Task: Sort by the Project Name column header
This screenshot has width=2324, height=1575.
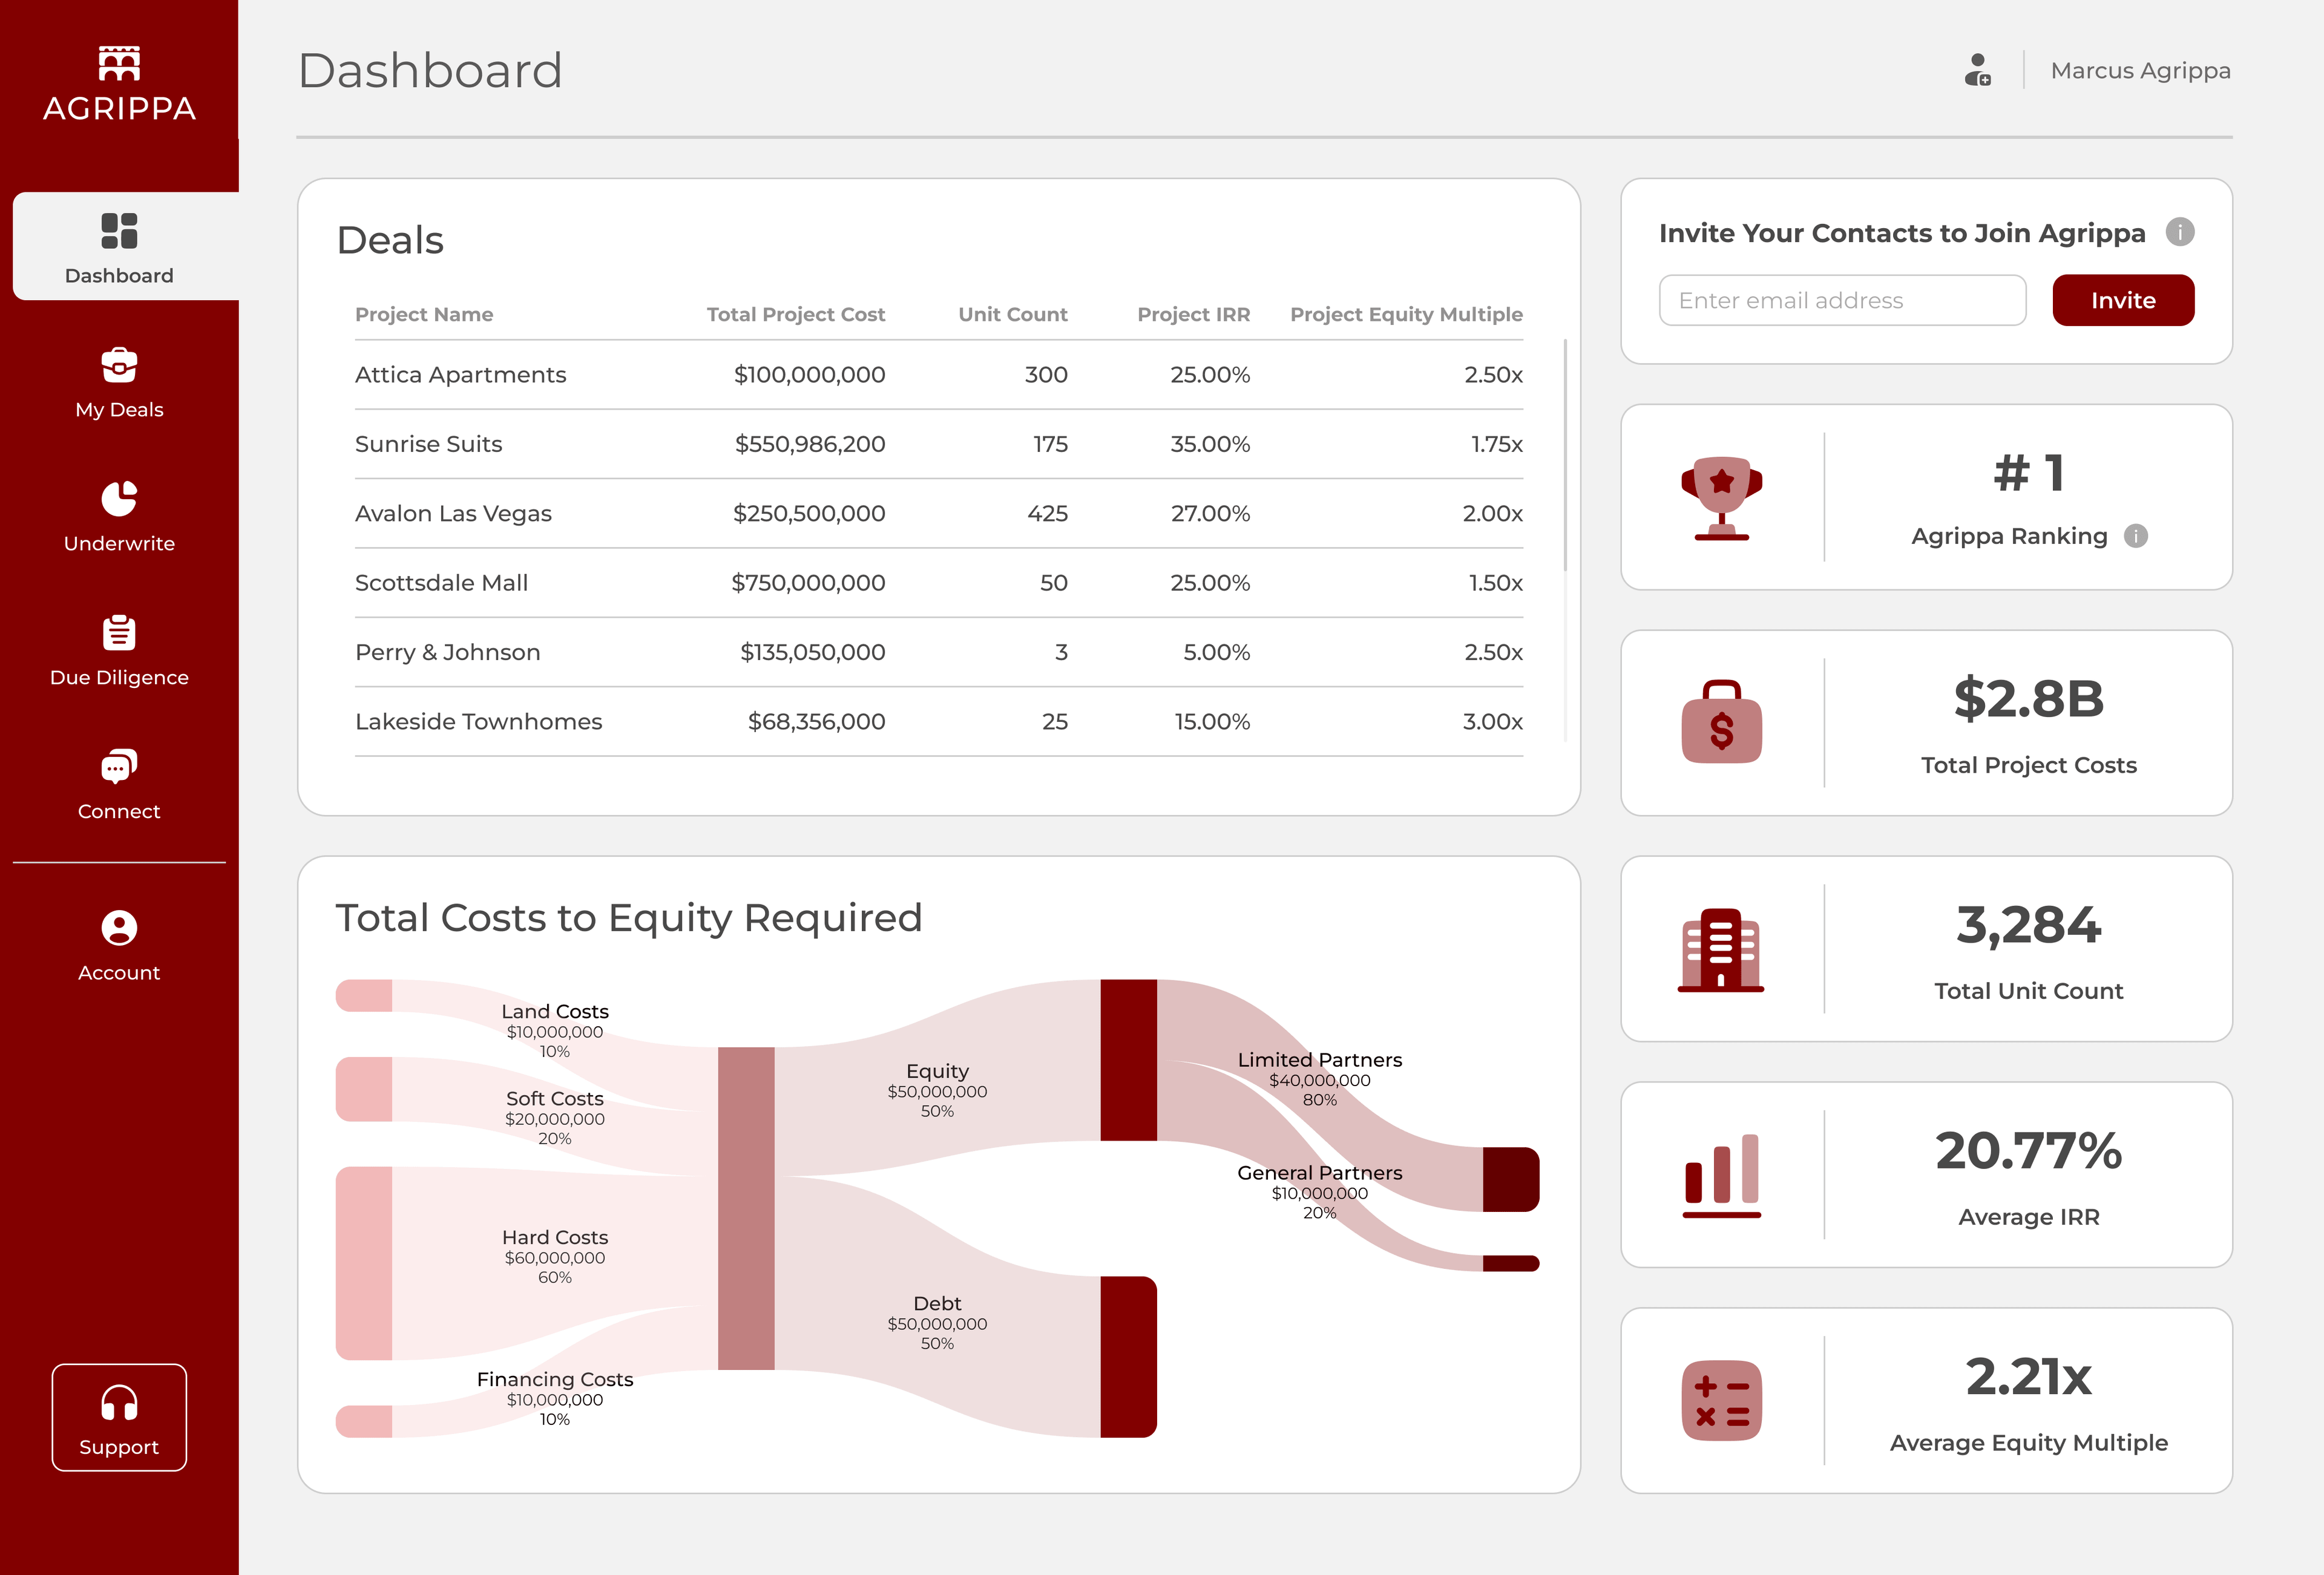Action: point(424,314)
